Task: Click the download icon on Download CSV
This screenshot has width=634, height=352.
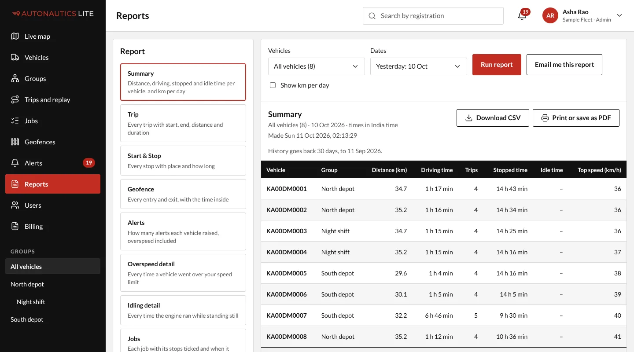Action: pyautogui.click(x=469, y=118)
